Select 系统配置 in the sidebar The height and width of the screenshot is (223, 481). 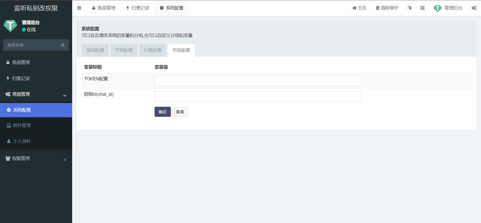[x=36, y=110]
